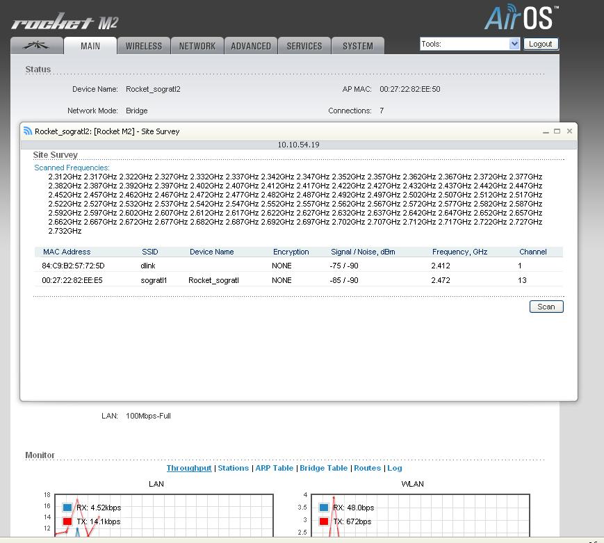Image resolution: width=604 pixels, height=543 pixels.
Task: Click the AirOS logo
Action: click(x=521, y=19)
